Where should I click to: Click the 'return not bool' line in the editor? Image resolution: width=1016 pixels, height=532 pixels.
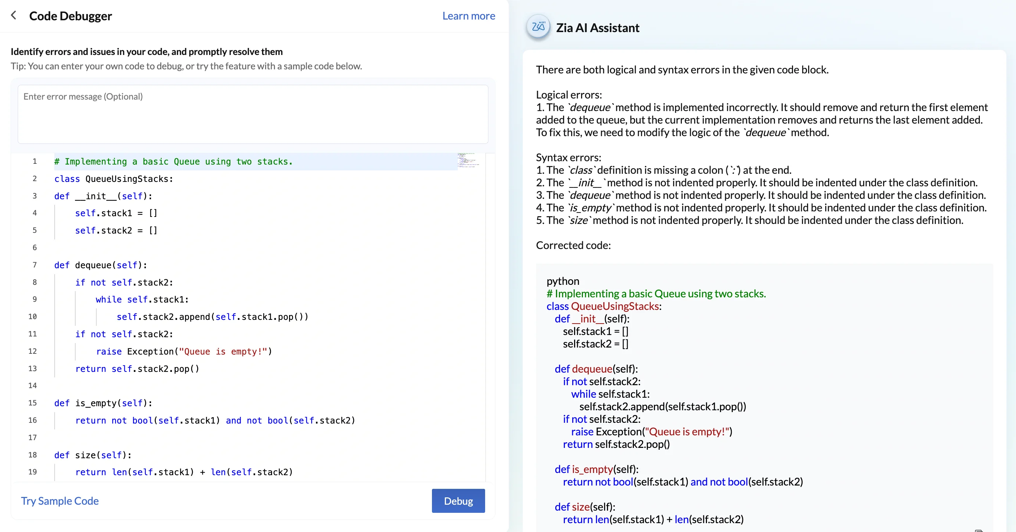point(215,420)
